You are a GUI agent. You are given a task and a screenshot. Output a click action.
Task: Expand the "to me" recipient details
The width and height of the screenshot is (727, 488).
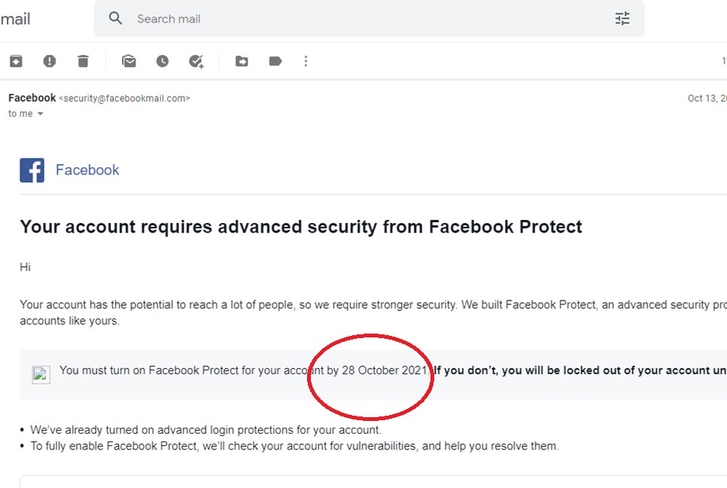[x=40, y=114]
